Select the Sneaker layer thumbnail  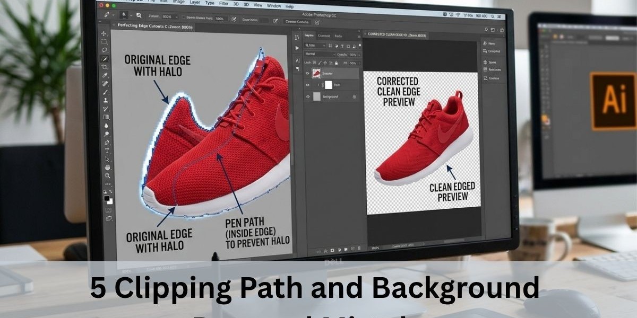317,73
